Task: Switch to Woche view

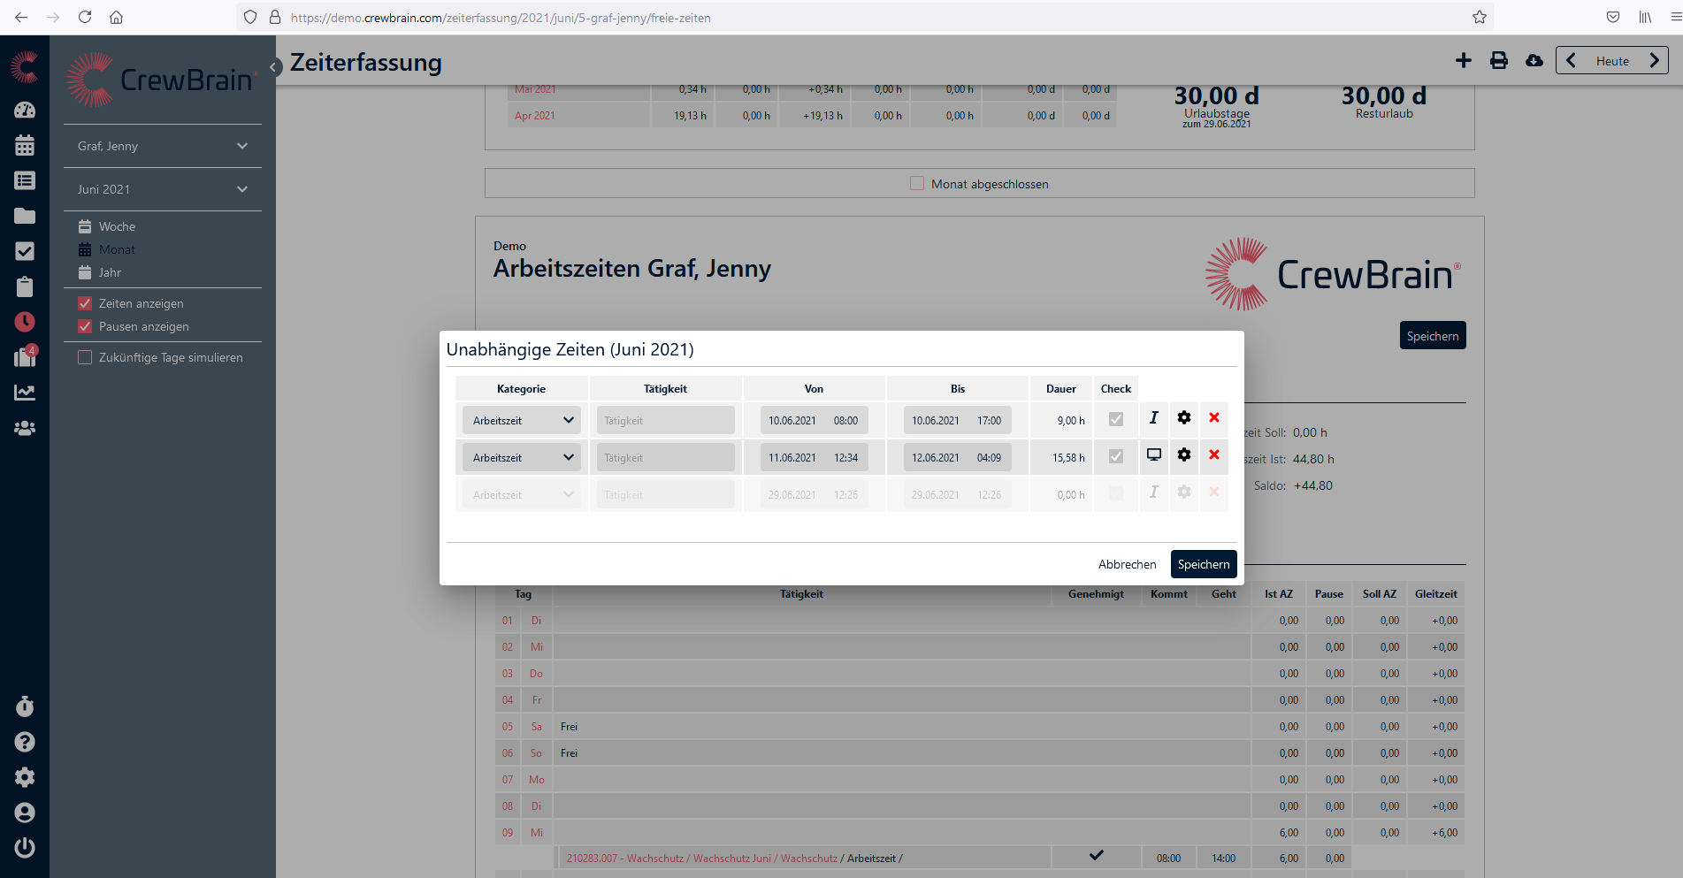Action: click(x=117, y=226)
